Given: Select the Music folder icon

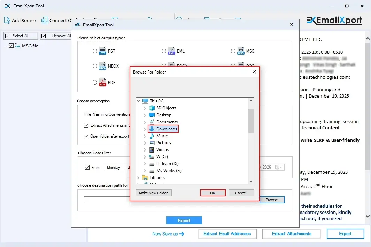Looking at the screenshot, I should (x=152, y=136).
